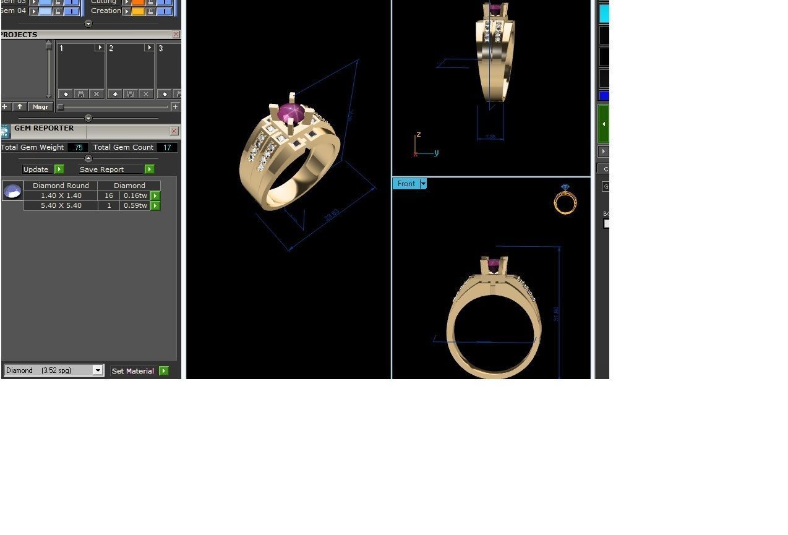Viewport: 788px width, 535px height.
Task: Close the Gem Reporter panel
Action: (174, 131)
